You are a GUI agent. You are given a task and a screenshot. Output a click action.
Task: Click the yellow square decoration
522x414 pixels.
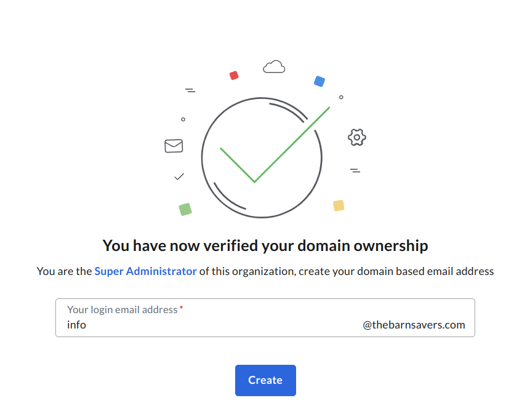339,205
